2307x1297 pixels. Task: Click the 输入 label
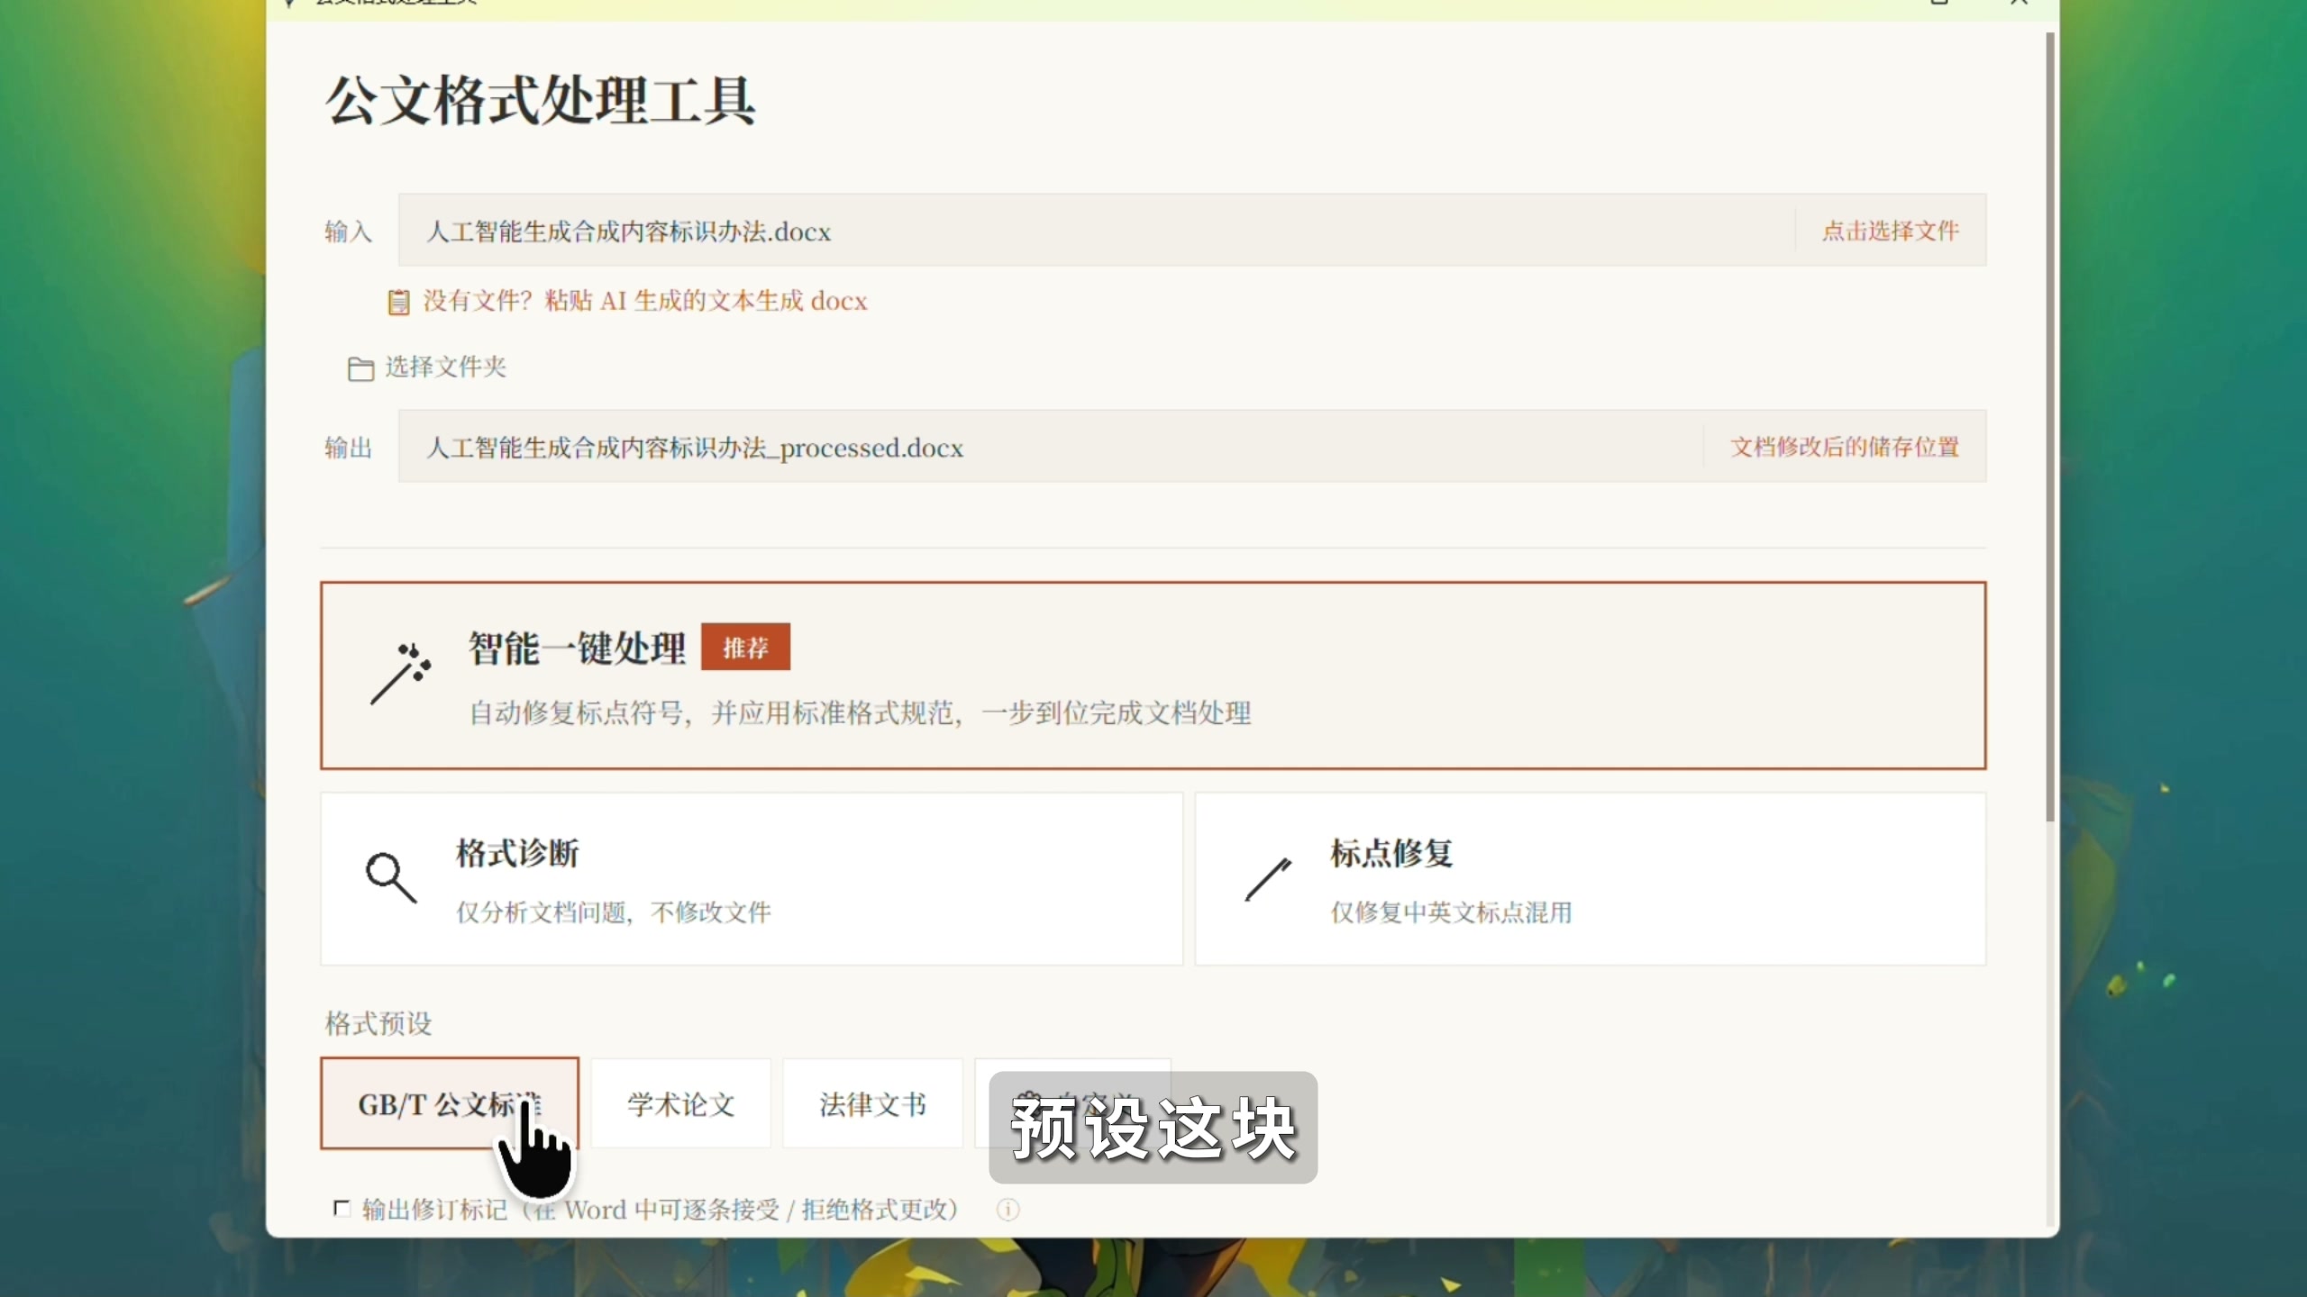349,231
